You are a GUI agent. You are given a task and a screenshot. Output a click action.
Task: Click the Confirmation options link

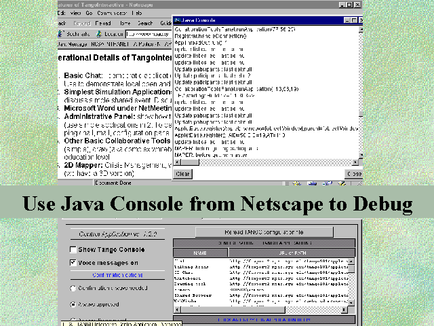(117, 275)
